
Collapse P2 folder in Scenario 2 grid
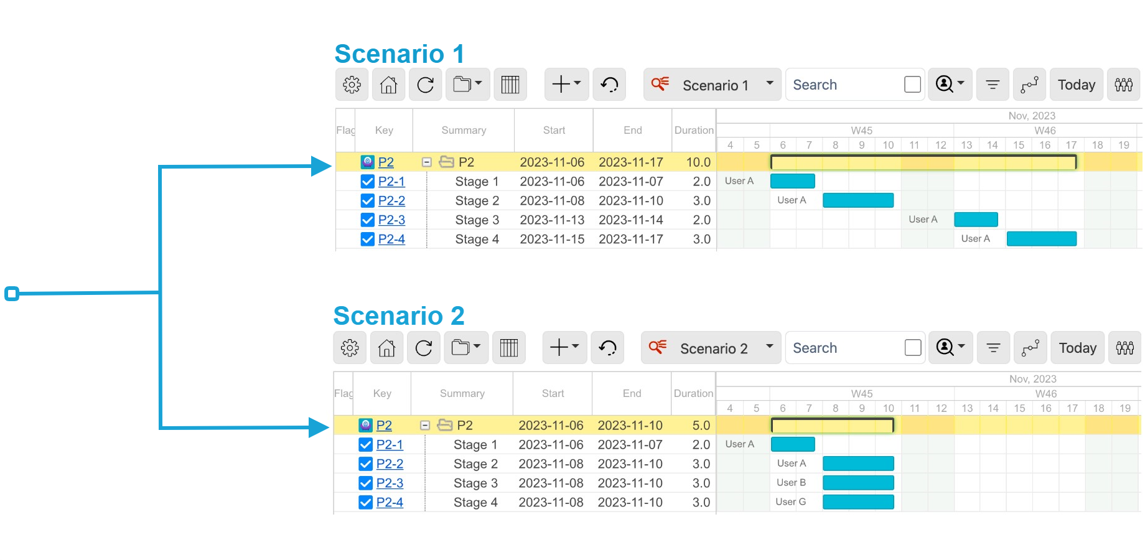[425, 426]
